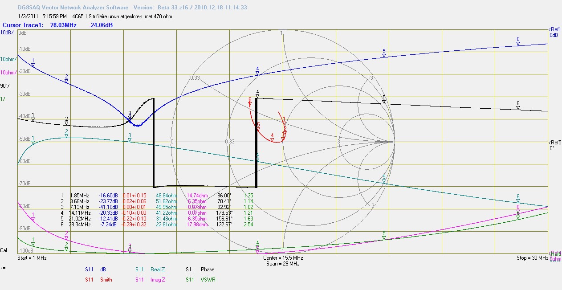562x290 pixels.
Task: Click the teal 10ohm/ scale label
Action: pos(8,59)
